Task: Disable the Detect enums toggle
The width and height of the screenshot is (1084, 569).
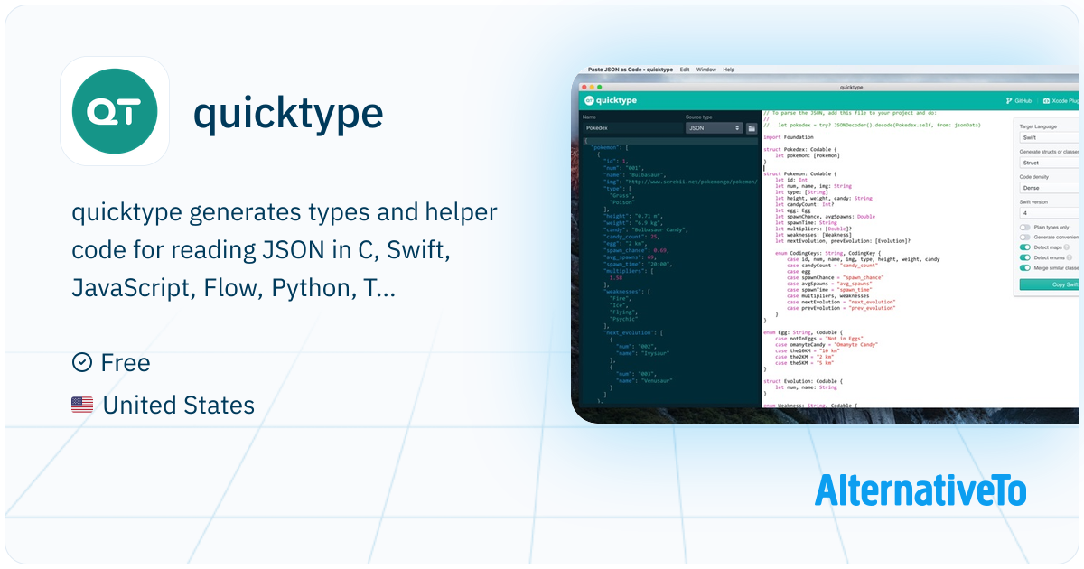Action: click(1024, 257)
